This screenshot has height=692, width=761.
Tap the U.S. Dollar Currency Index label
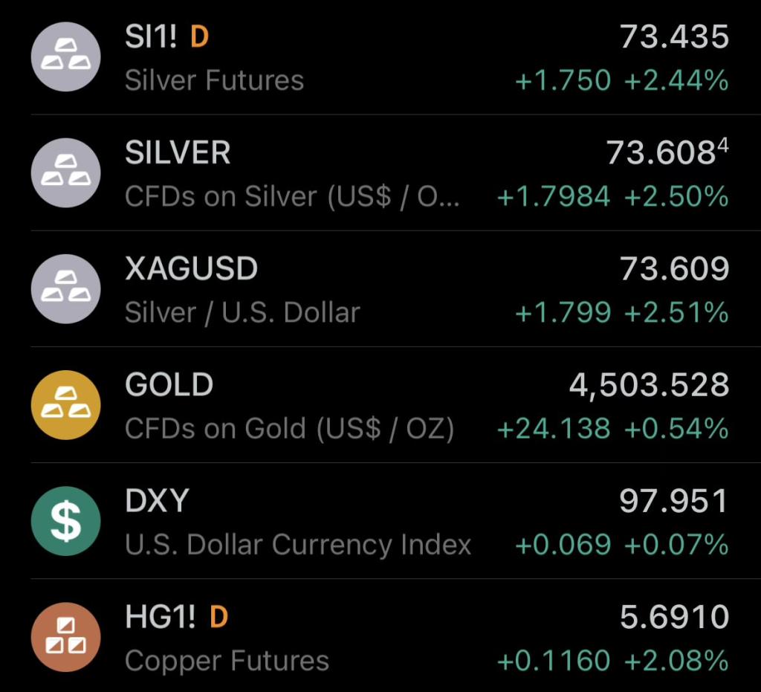click(297, 545)
